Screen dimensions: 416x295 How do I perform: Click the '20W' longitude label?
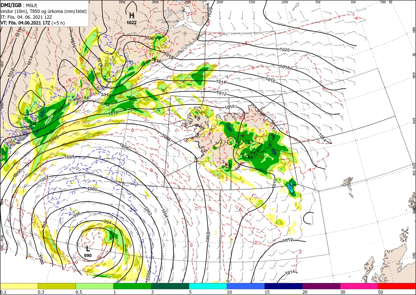[220, 2]
